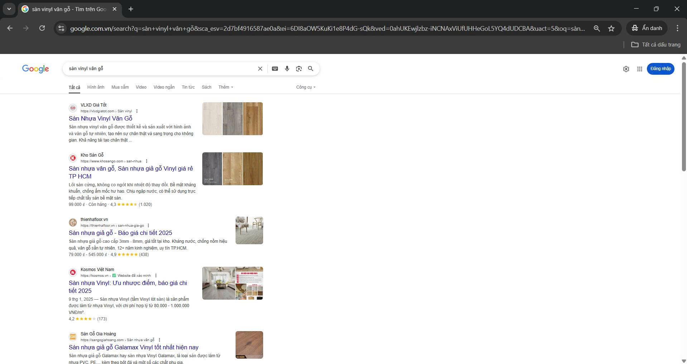Viewport: 687px width, 364px height.
Task: Open the tab search dropdown arrow
Action: pyautogui.click(x=9, y=9)
